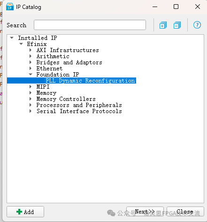
Task: Expand the AXI Infrastructures category
Action: click(x=31, y=50)
